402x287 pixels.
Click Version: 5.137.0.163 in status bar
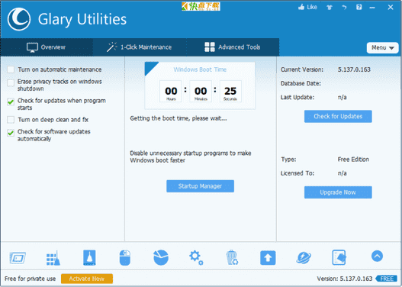345,279
